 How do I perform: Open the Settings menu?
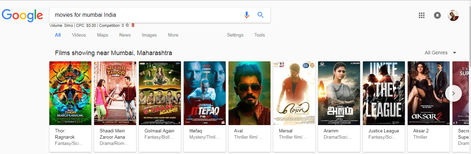tap(235, 35)
